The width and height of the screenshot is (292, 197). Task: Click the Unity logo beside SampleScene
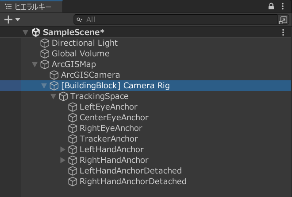[36, 32]
